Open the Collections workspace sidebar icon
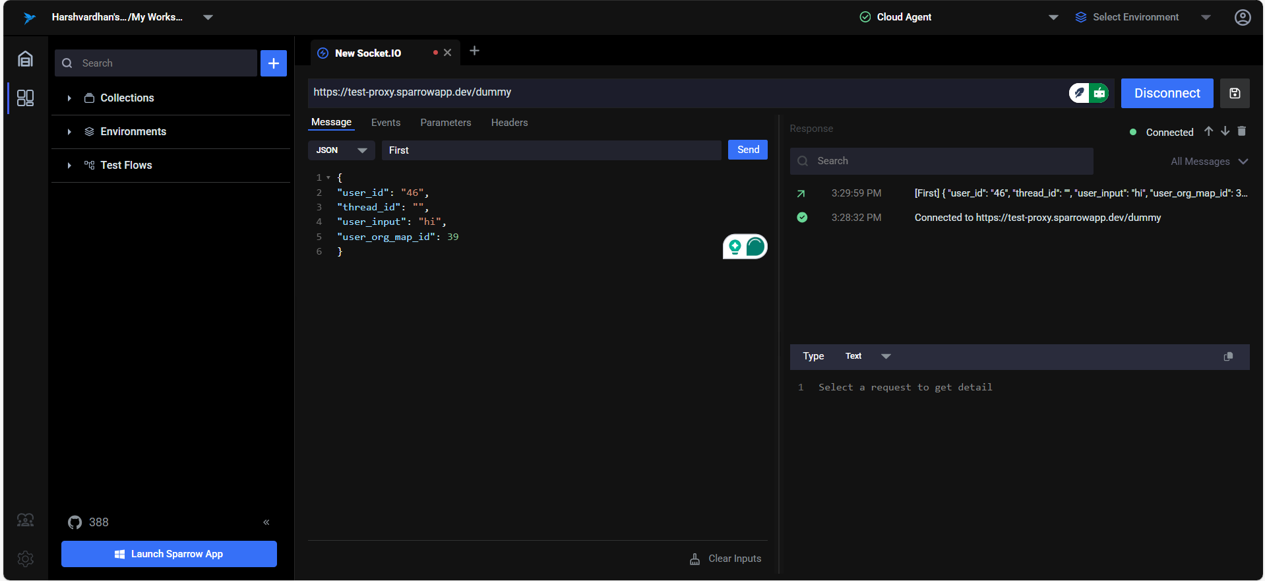This screenshot has height=581, width=1265. click(x=25, y=98)
